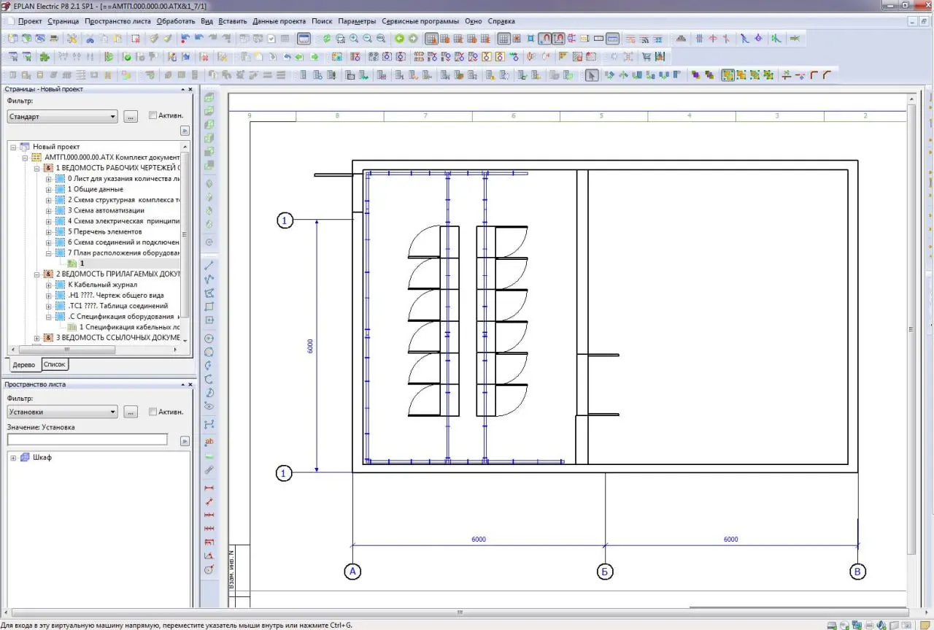This screenshot has height=630, width=934.
Task: Click the first green 3D layout icon
Action: (209, 96)
